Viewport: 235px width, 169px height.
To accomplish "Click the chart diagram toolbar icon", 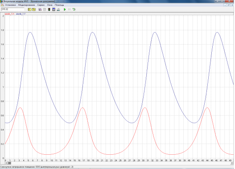I will point(40,9).
